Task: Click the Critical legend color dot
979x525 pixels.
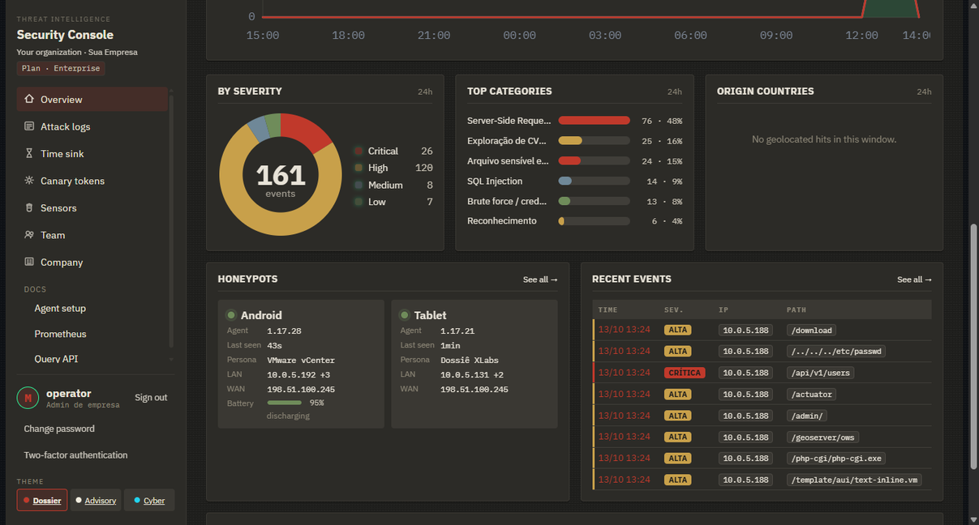Action: 359,152
